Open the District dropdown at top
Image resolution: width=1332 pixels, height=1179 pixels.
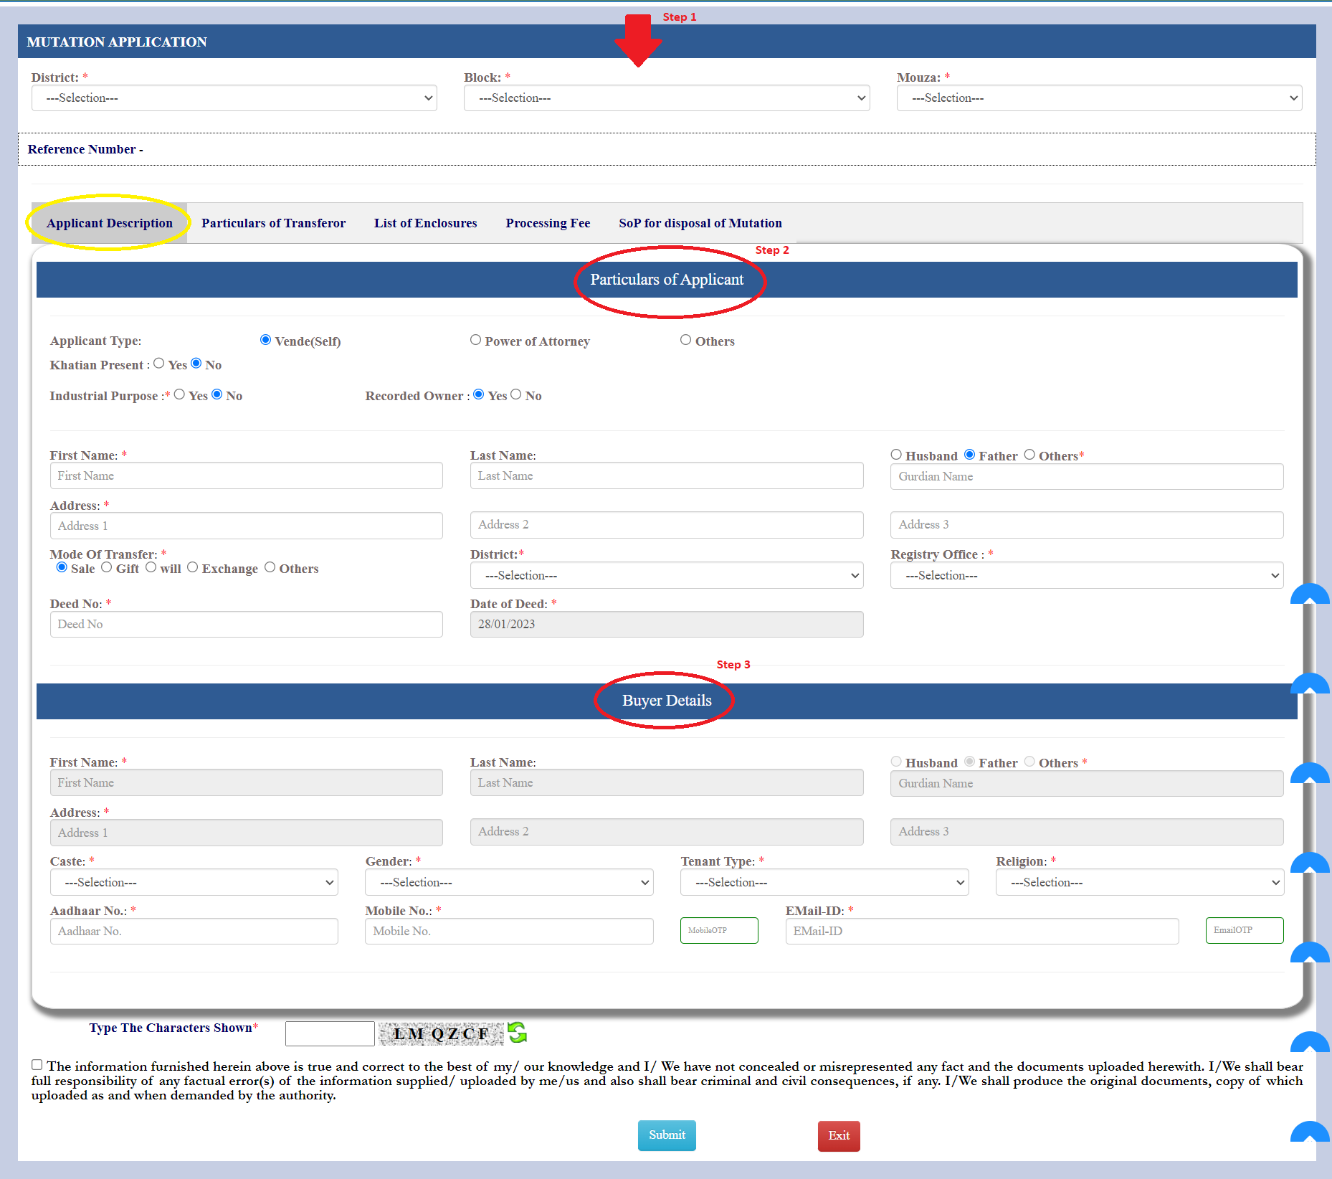click(234, 98)
